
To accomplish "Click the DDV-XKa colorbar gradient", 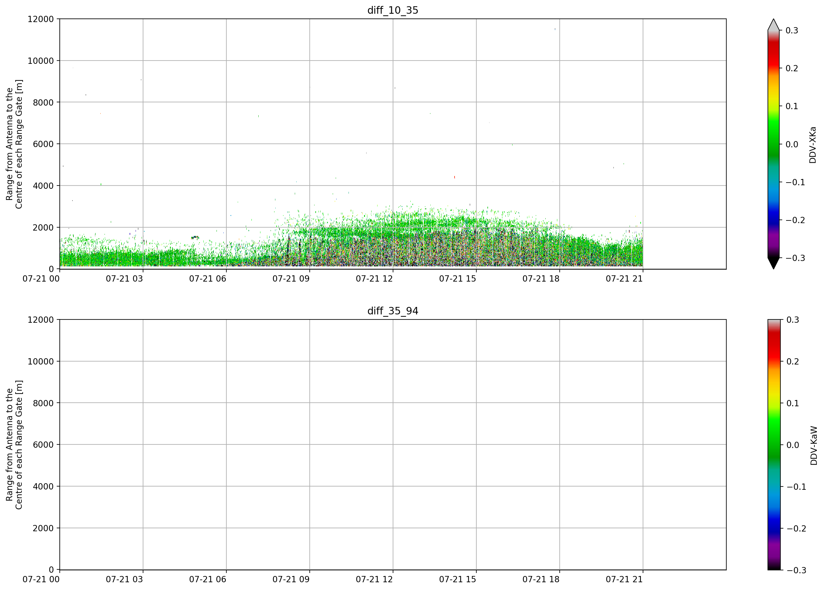I will click(x=774, y=144).
